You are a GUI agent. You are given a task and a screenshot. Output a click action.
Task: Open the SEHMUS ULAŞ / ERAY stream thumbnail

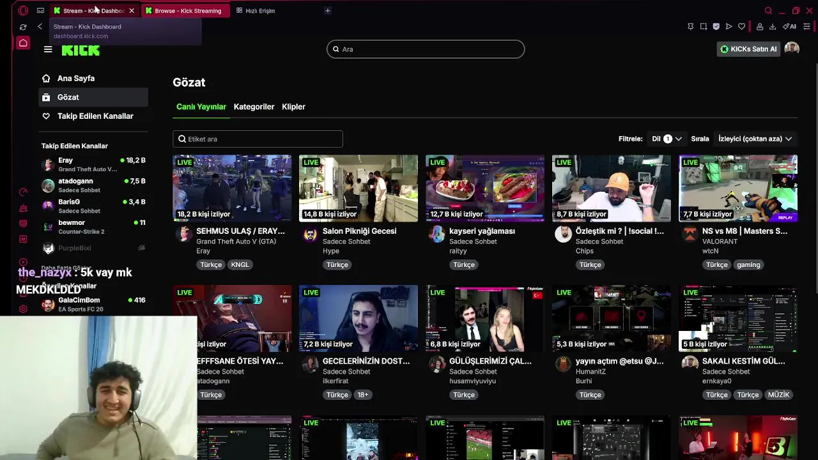click(x=232, y=188)
